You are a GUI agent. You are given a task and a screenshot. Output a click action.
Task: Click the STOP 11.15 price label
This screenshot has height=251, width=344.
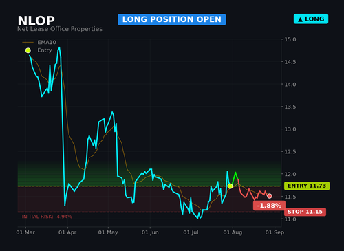pyautogui.click(x=305, y=212)
